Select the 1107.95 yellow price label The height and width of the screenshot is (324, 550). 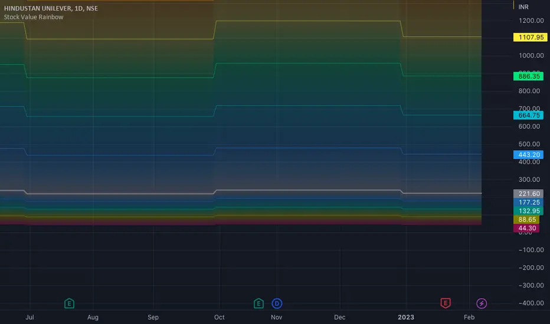tap(530, 37)
